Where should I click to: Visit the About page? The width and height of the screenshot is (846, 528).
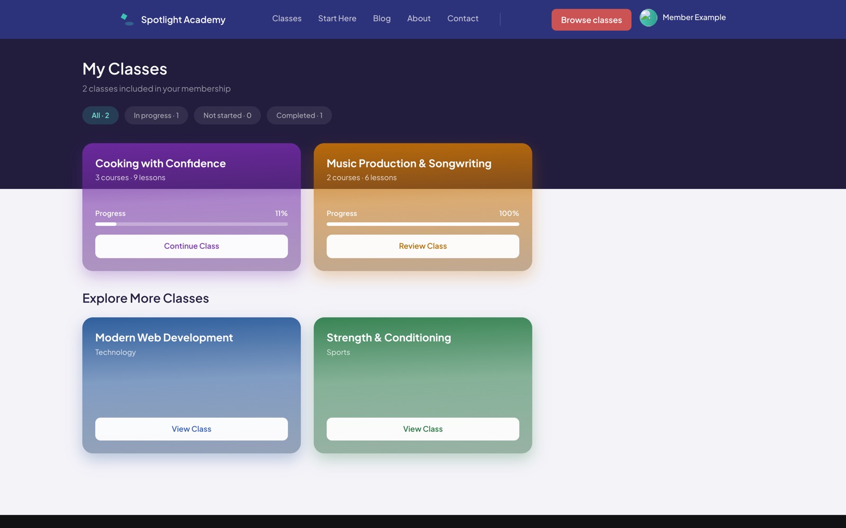(419, 18)
